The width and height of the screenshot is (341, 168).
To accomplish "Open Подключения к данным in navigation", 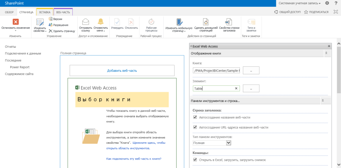I will coord(23,53).
